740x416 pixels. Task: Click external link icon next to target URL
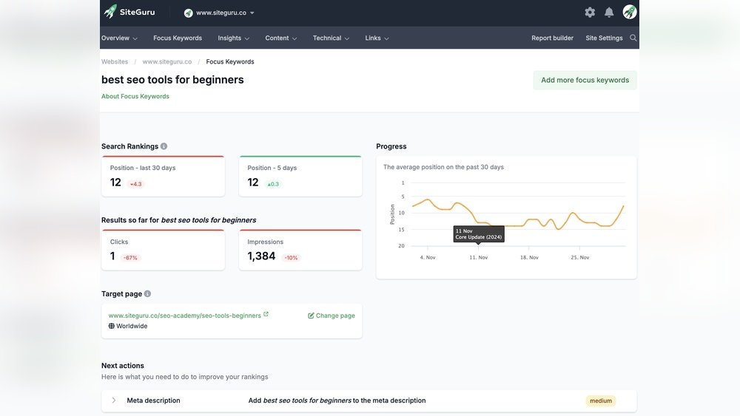pyautogui.click(x=266, y=314)
